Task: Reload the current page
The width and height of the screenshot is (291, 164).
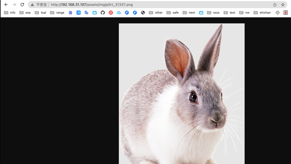Action: point(22,5)
